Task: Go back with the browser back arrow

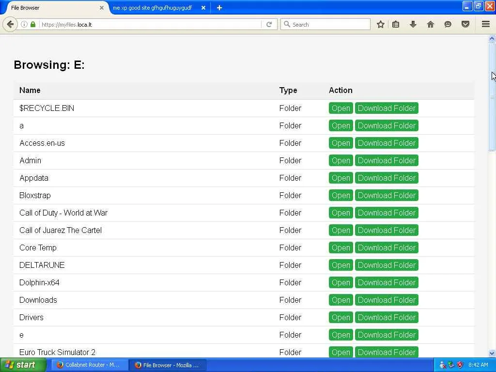Action: 10,24
